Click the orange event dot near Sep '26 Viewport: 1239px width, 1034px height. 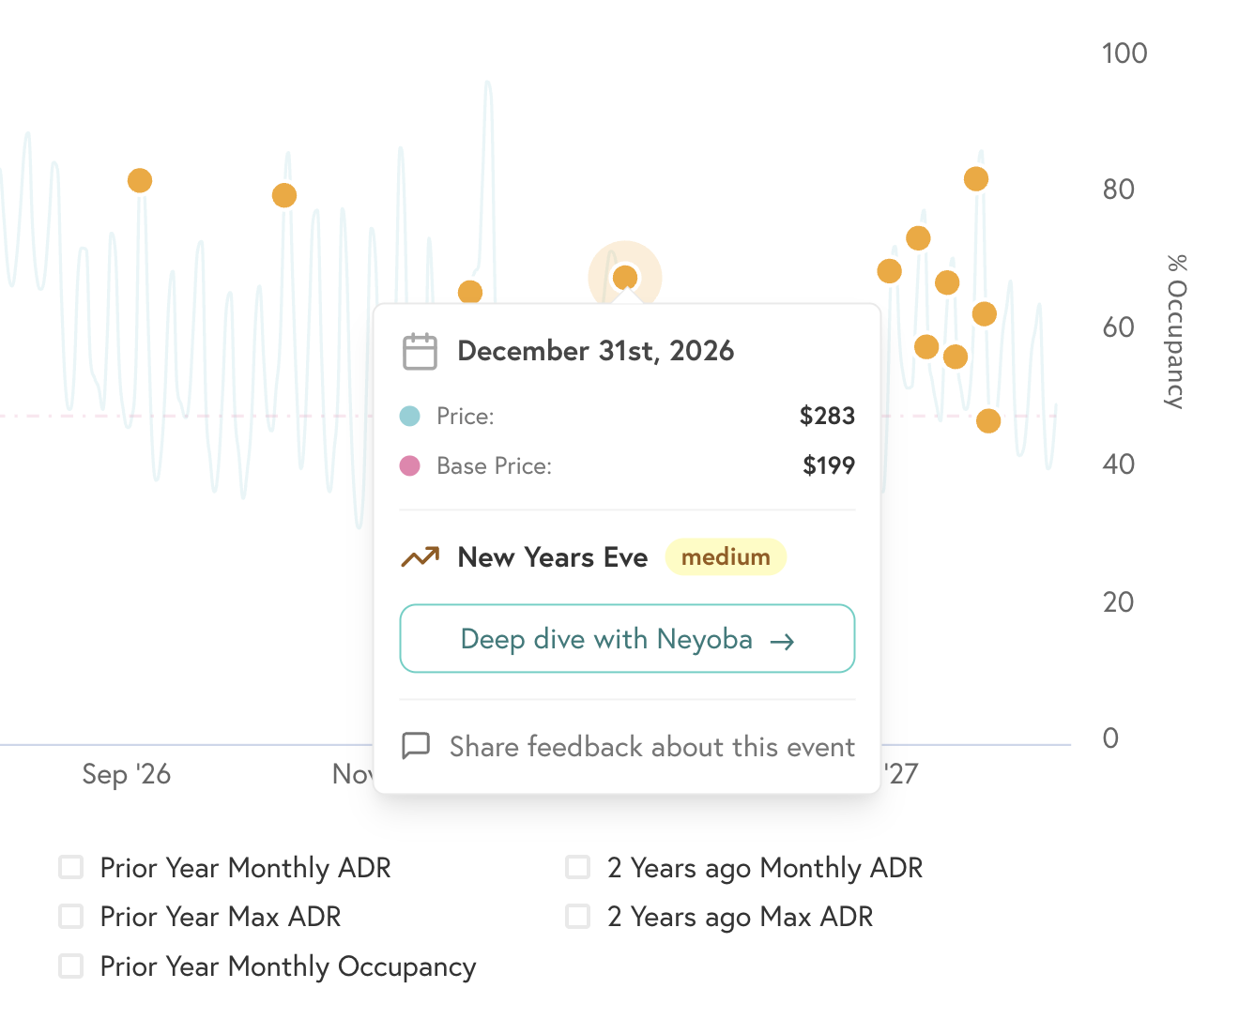point(140,180)
